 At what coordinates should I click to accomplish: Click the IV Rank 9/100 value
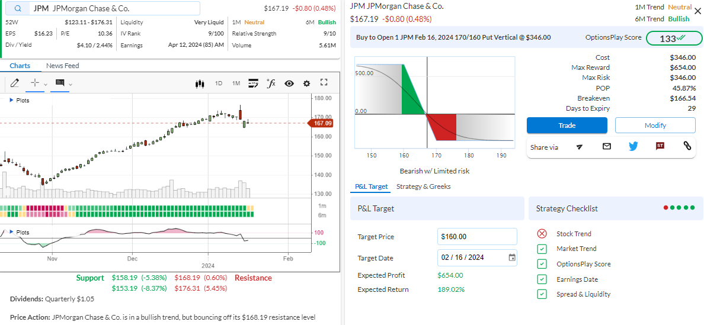(x=216, y=33)
